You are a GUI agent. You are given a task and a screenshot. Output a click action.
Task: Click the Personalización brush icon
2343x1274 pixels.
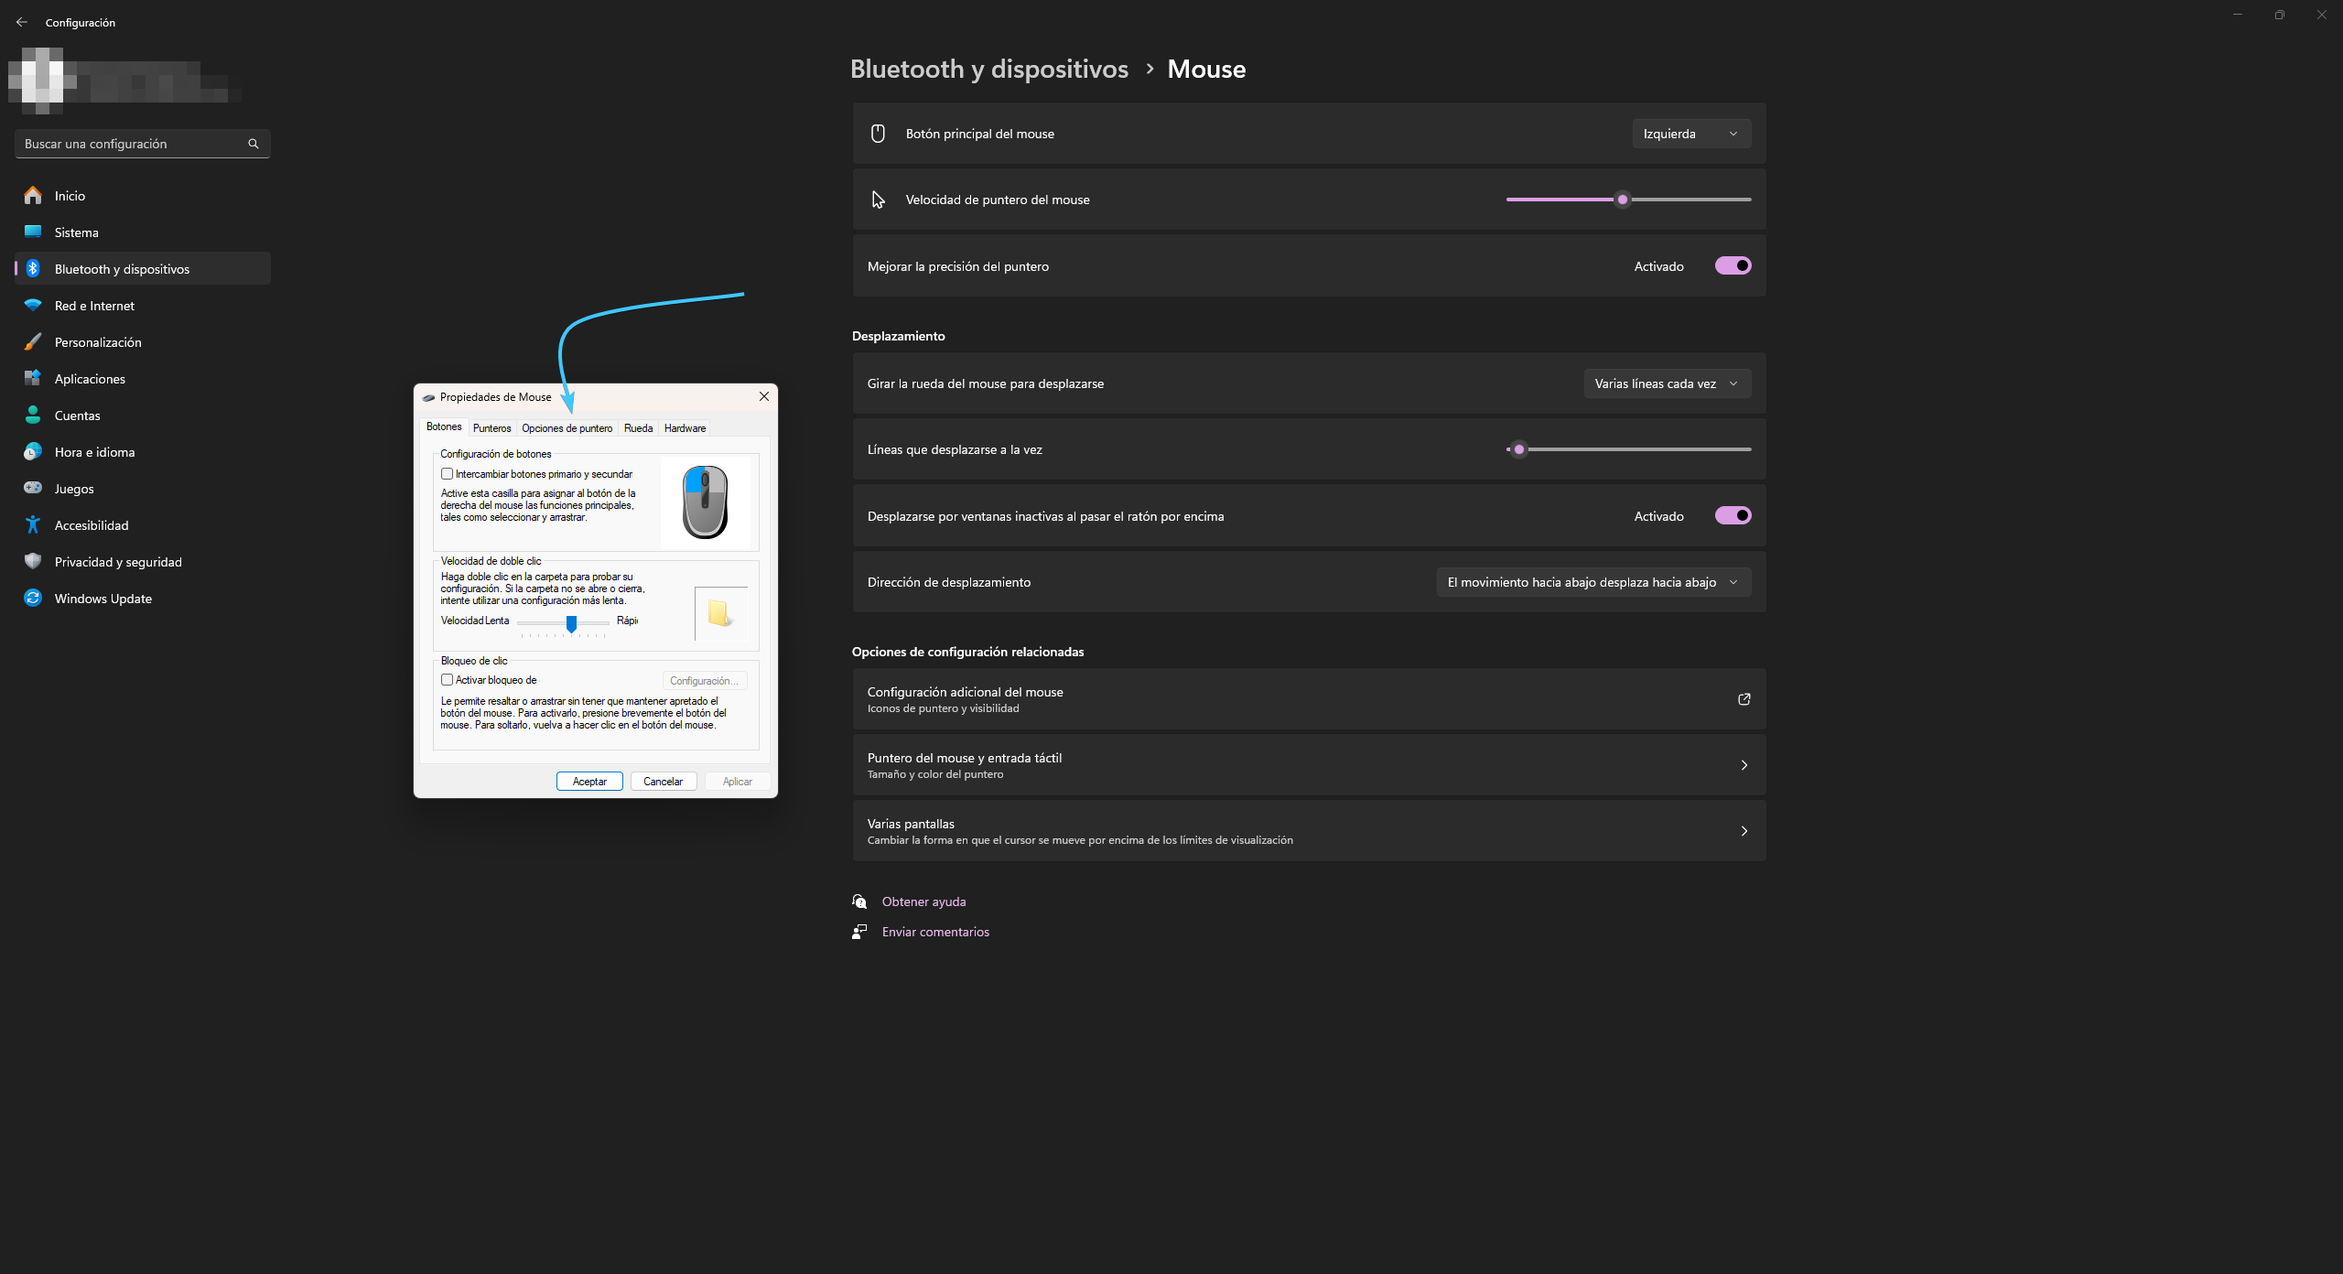click(33, 341)
